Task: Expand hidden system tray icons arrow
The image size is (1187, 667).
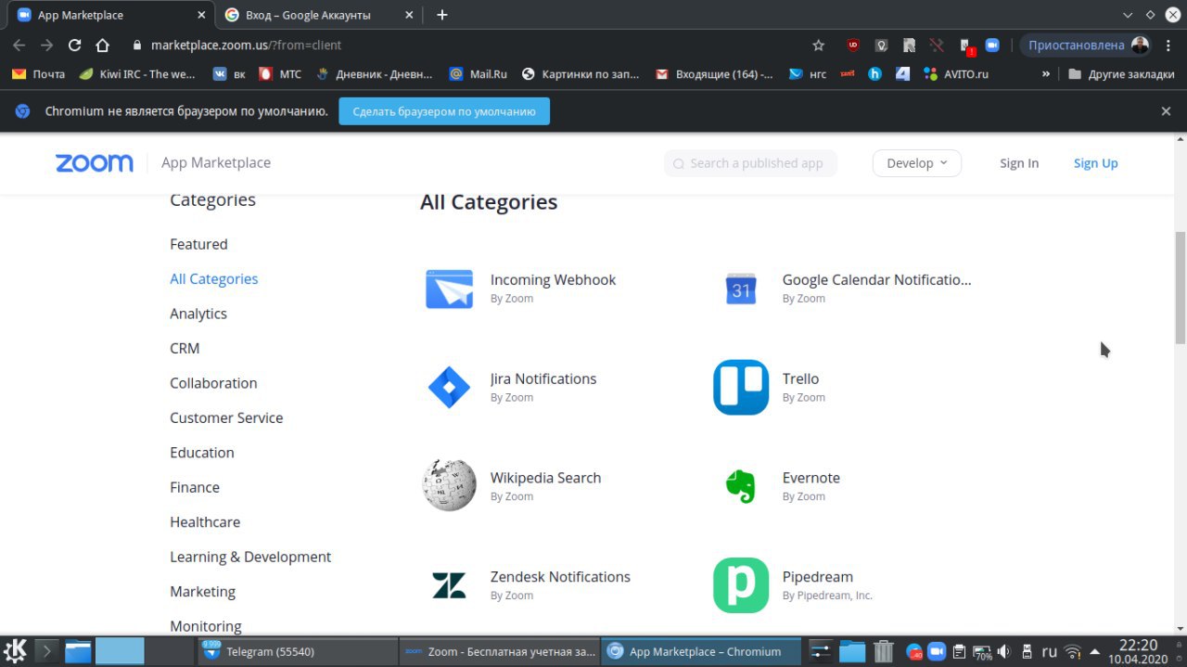Action: (1095, 651)
